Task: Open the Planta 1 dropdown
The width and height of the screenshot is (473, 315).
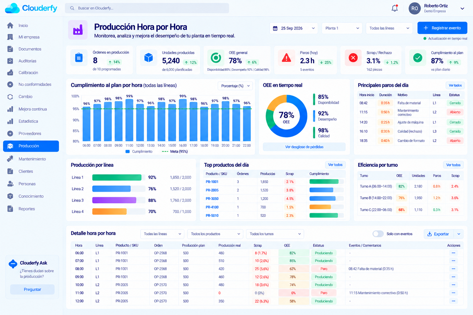Action: click(342, 28)
